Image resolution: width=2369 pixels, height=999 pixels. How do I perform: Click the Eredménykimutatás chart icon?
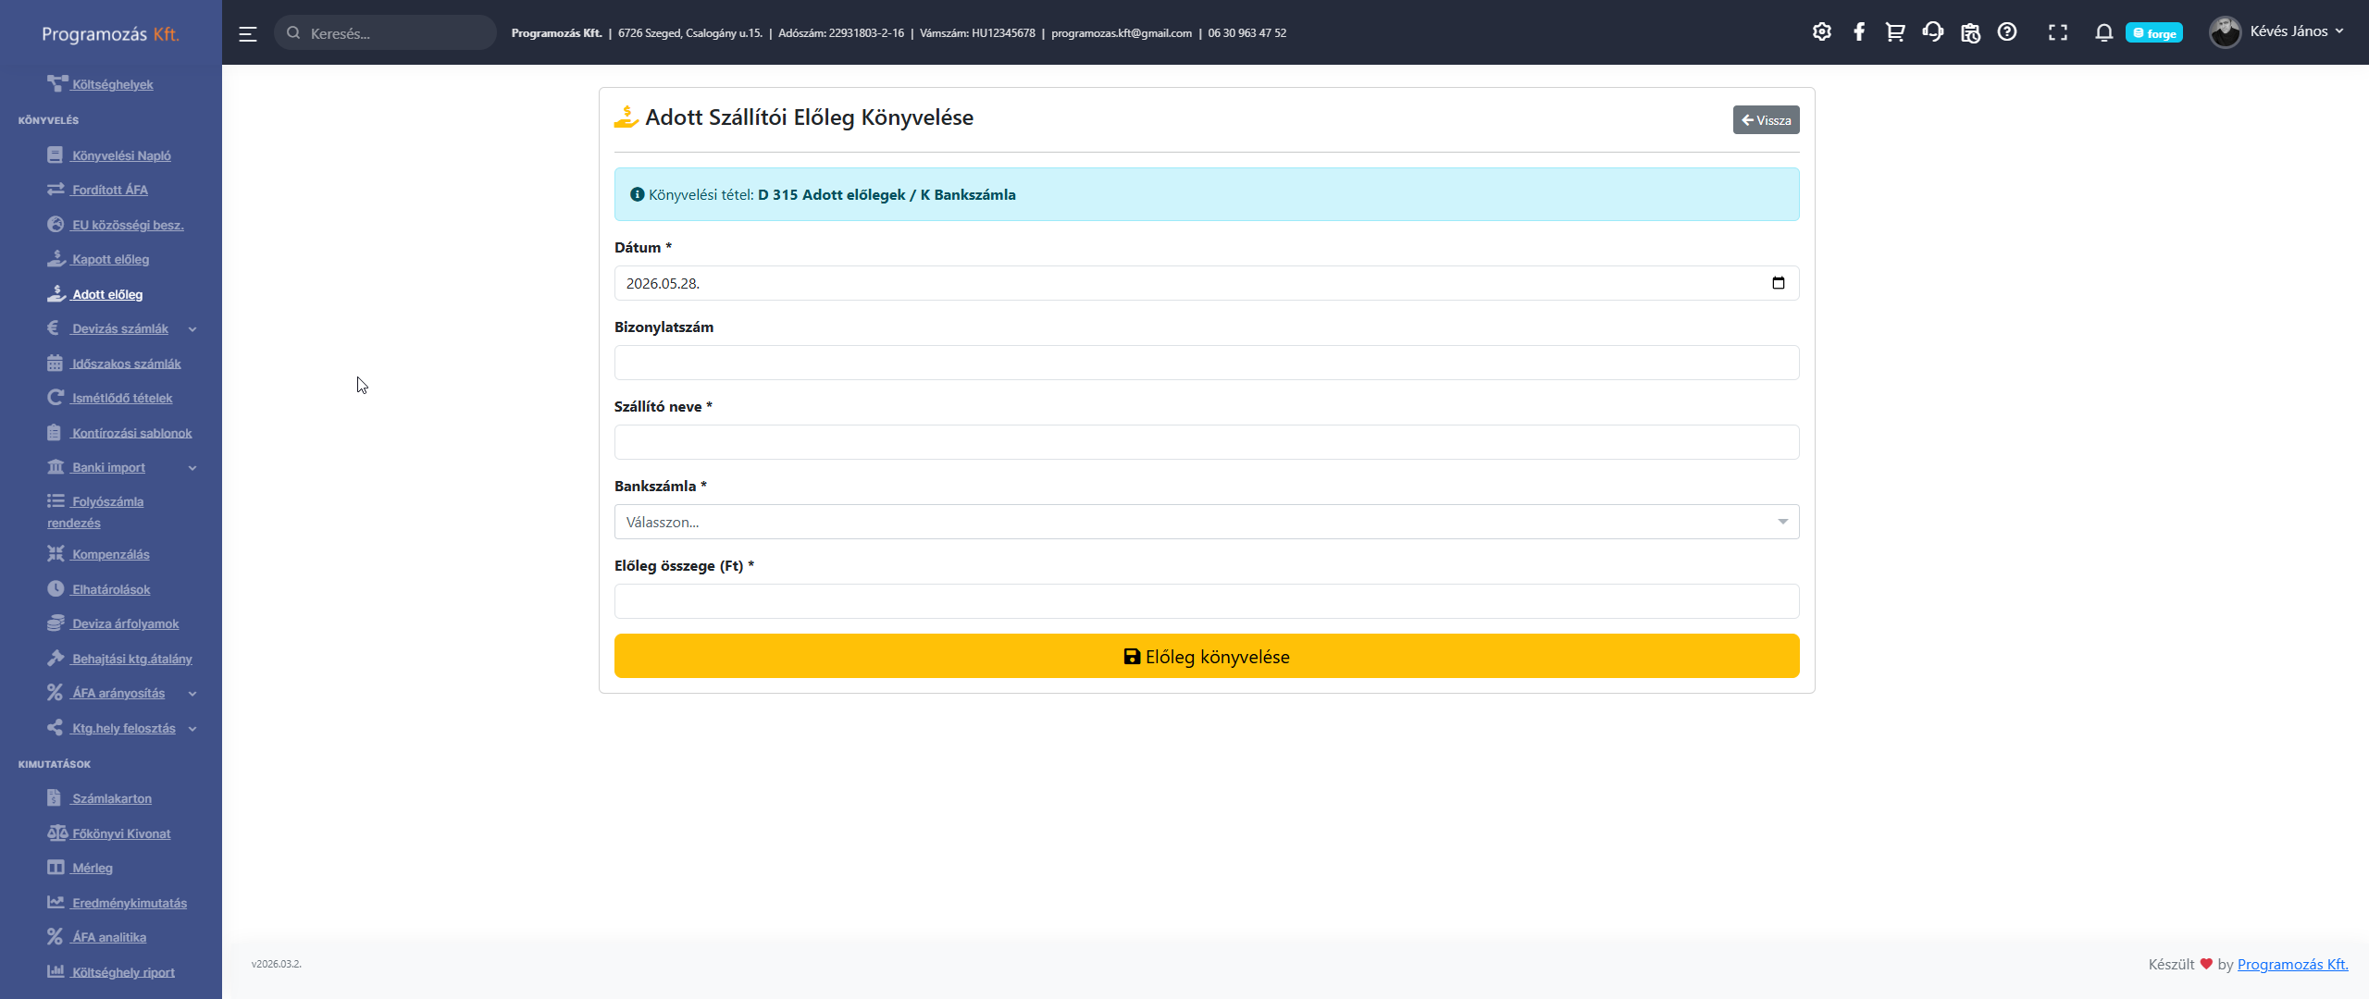[x=56, y=903]
